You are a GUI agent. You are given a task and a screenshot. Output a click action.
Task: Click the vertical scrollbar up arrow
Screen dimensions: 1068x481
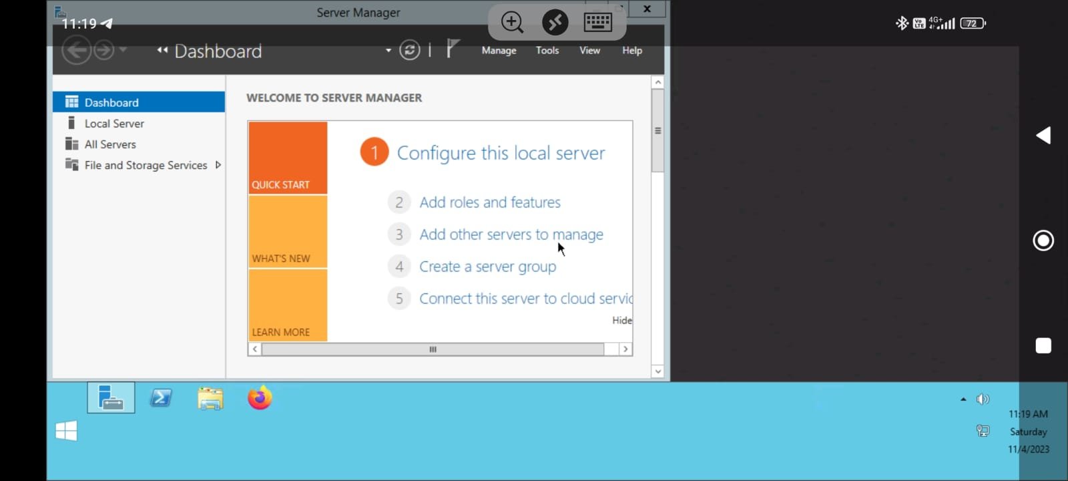click(658, 82)
